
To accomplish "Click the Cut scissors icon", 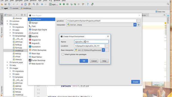I will (22, 4).
